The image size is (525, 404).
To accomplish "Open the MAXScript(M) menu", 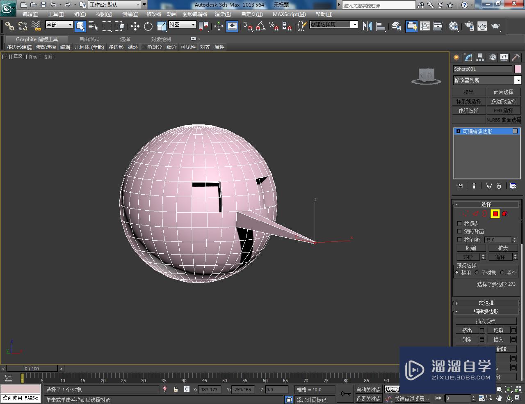I will 289,14.
